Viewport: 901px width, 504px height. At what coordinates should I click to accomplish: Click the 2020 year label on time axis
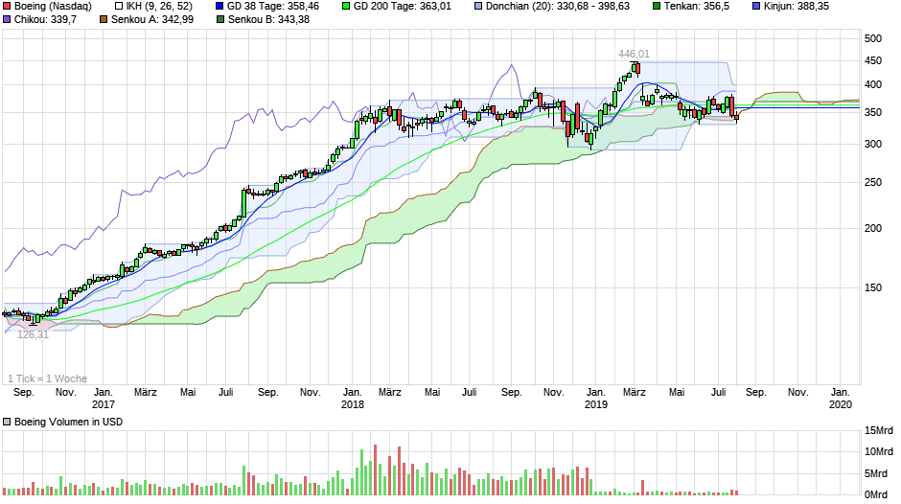pos(840,404)
